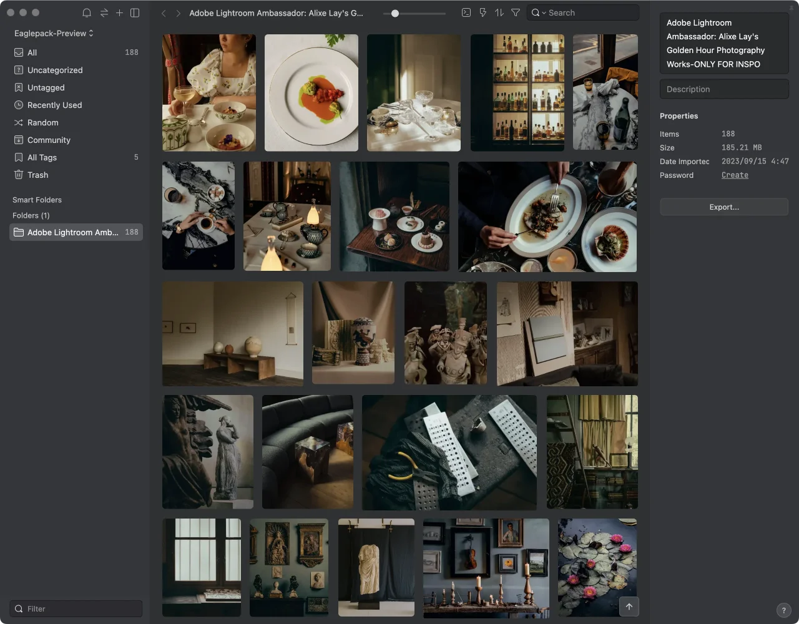Open the search options dropdown arrow
Viewport: 799px width, 624px height.
point(544,13)
